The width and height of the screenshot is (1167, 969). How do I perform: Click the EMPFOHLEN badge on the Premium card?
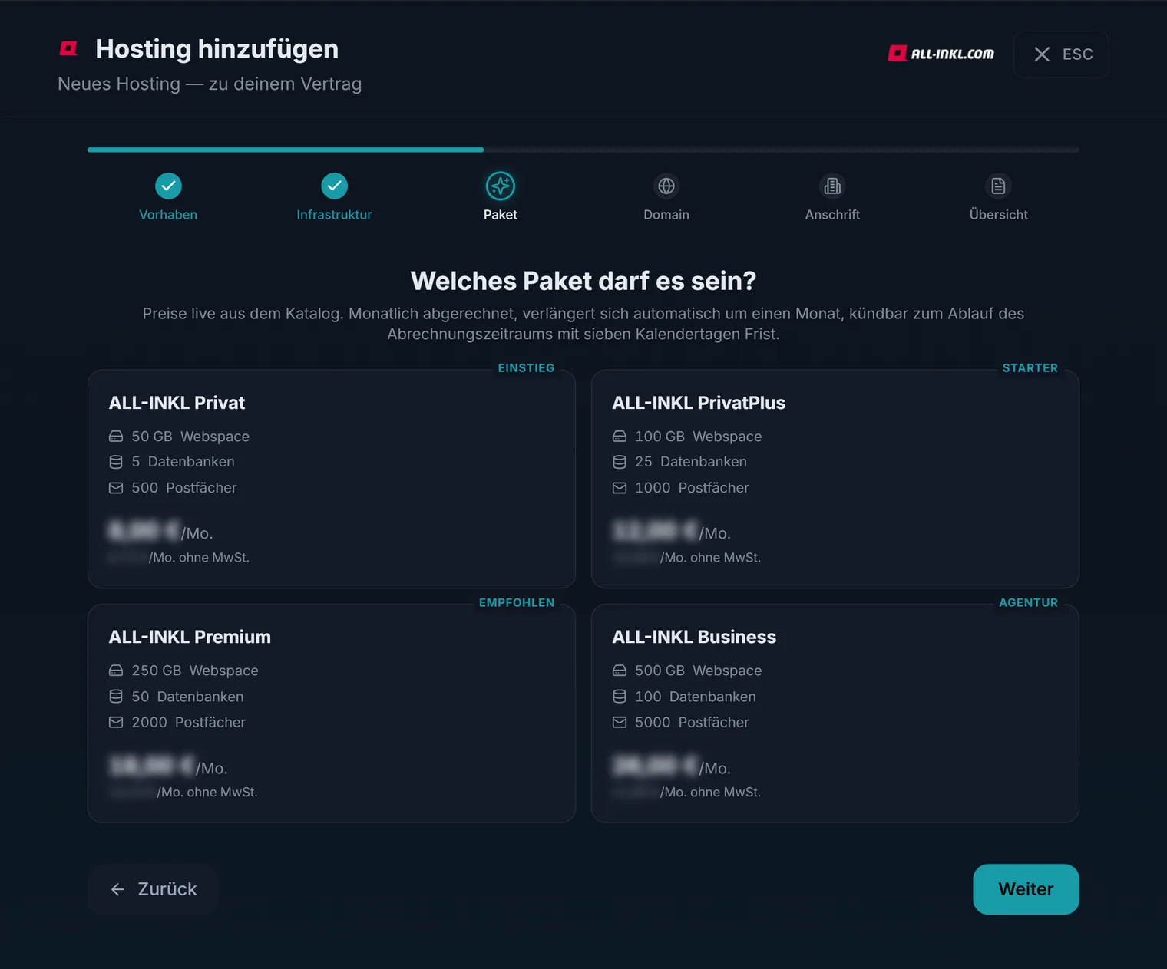point(517,603)
